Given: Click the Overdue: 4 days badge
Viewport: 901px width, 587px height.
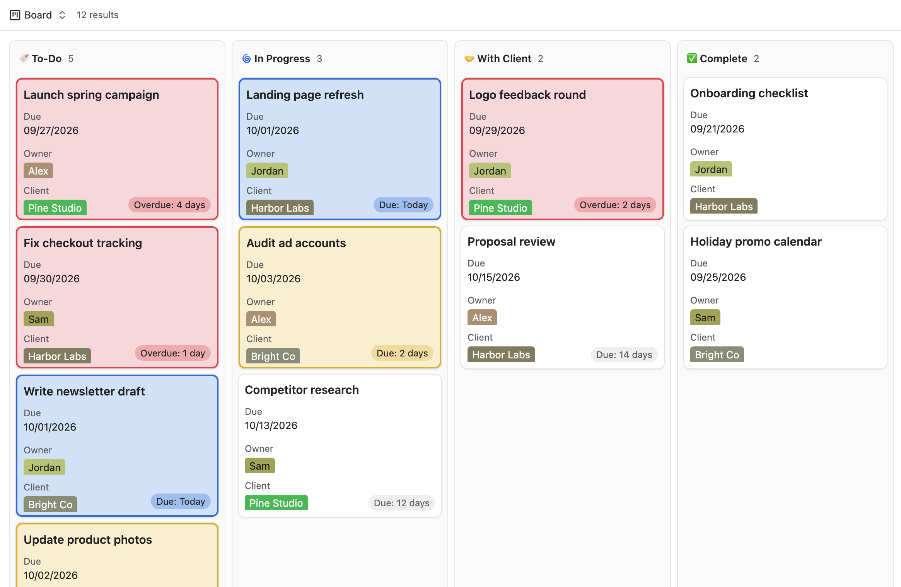Looking at the screenshot, I should [x=169, y=205].
